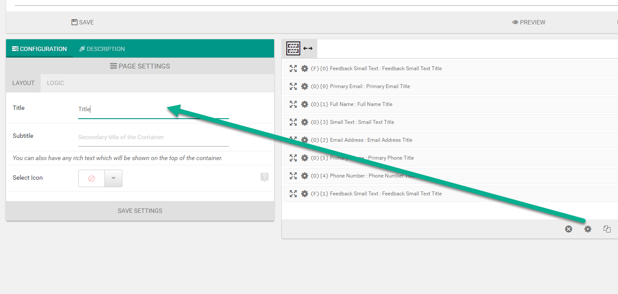
Task: Click the horizontal resize arrows icon
Action: (308, 48)
